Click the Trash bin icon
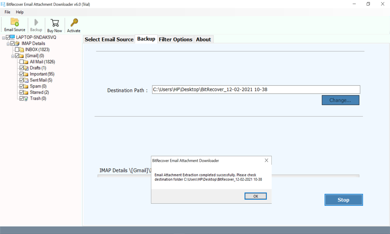 click(x=26, y=99)
